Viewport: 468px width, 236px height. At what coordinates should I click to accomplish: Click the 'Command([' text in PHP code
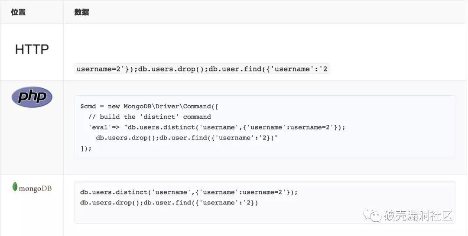click(201, 107)
